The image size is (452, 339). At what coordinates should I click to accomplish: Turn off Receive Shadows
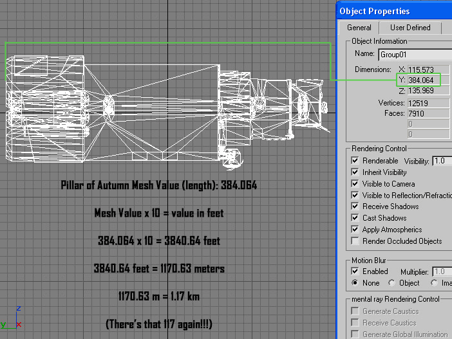355,206
